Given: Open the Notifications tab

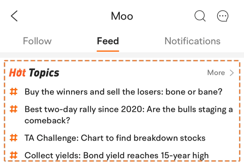Looking at the screenshot, I should pyautogui.click(x=192, y=41).
